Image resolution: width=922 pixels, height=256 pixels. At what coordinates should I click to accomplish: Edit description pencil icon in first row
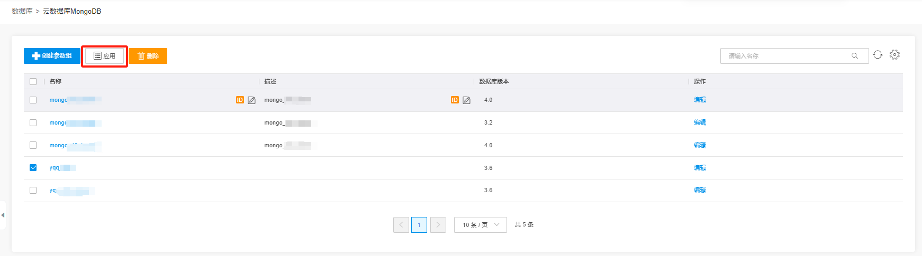pyautogui.click(x=467, y=100)
